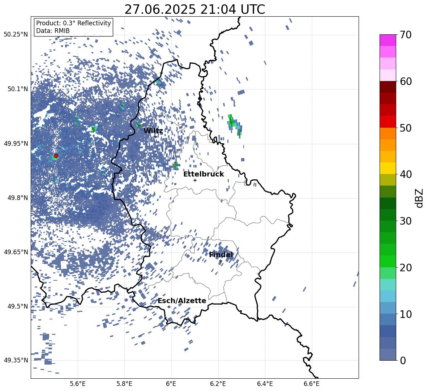Click the 6.4°E longitude label
Screen dimensions: 428x391
265,384
